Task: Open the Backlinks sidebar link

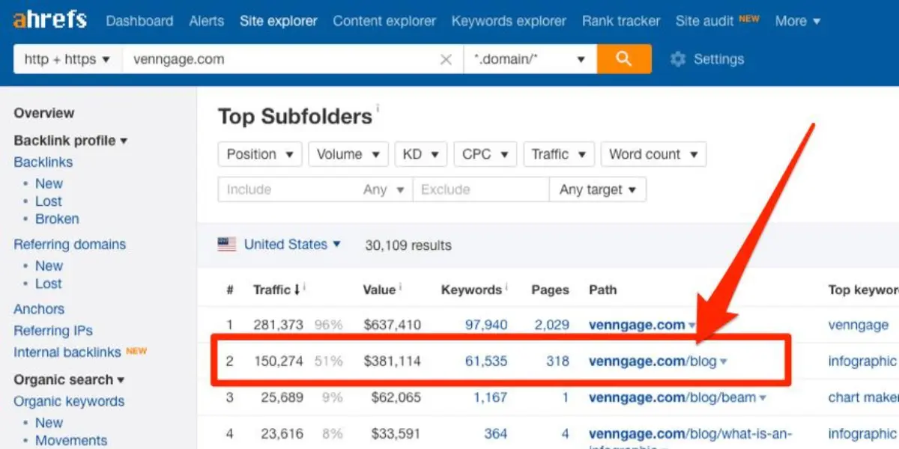Action: [x=43, y=162]
